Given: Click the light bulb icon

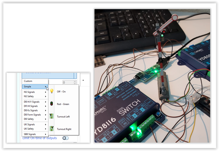Looking at the screenshot, I should click(52, 91).
